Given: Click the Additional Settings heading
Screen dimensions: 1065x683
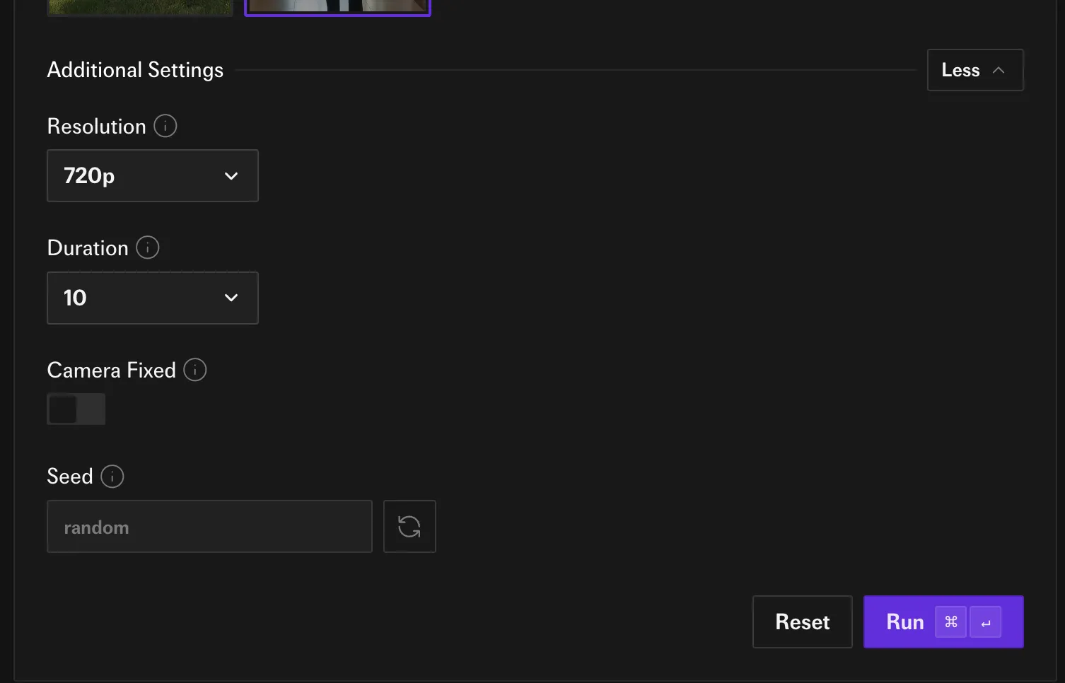Looking at the screenshot, I should click(x=135, y=70).
